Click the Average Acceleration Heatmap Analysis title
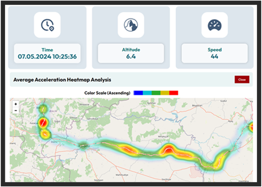Image resolution: width=262 pixels, height=187 pixels. (x=62, y=80)
